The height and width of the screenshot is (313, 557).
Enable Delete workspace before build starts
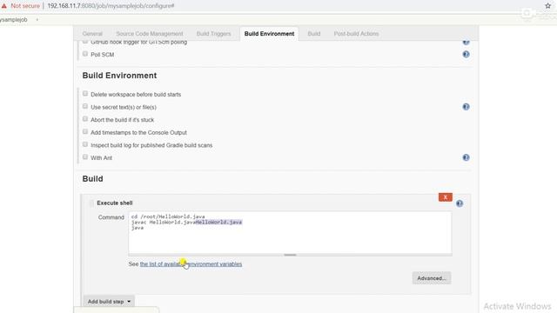pos(85,94)
